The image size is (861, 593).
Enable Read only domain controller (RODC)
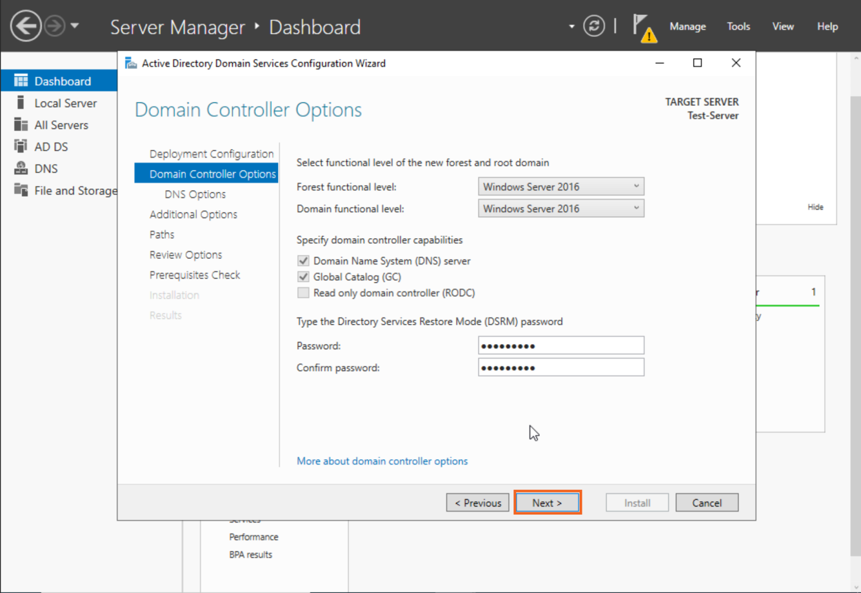click(303, 293)
